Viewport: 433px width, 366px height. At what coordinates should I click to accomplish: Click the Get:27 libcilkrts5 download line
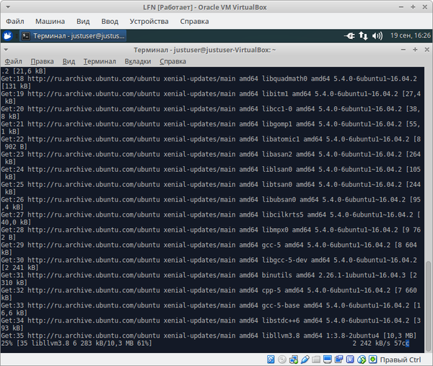[x=211, y=219]
